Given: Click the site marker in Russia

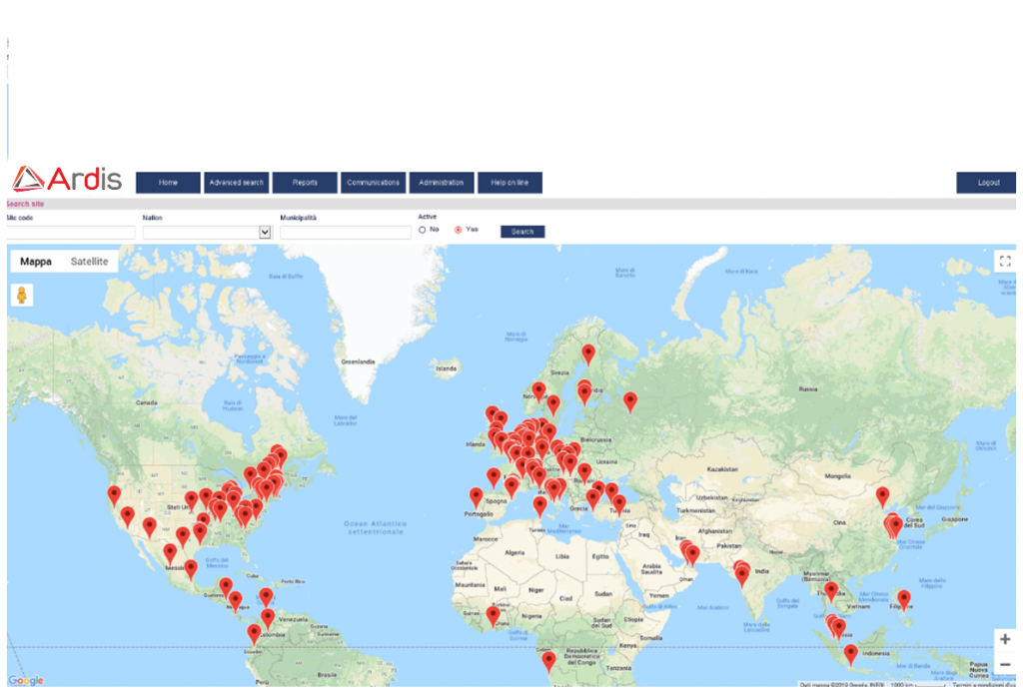Looking at the screenshot, I should point(630,402).
